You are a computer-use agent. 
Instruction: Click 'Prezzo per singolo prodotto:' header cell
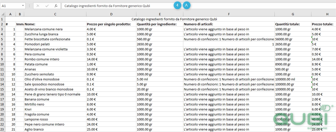111,24
